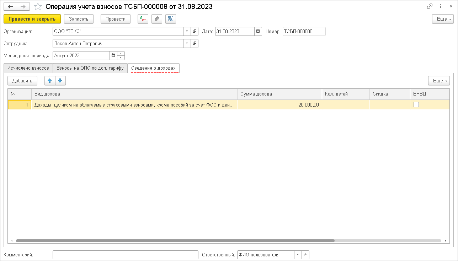Click the Дата field 31.08.2023
This screenshot has height=261, width=458.
coord(235,31)
